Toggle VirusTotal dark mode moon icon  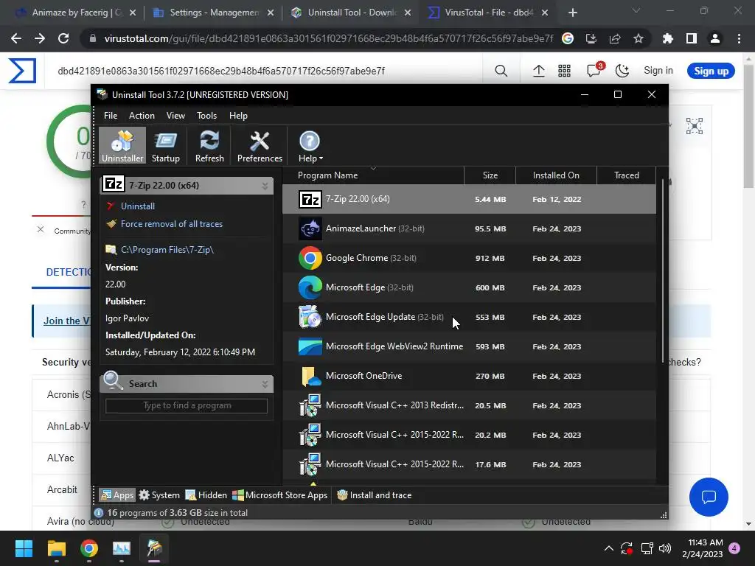pos(622,71)
